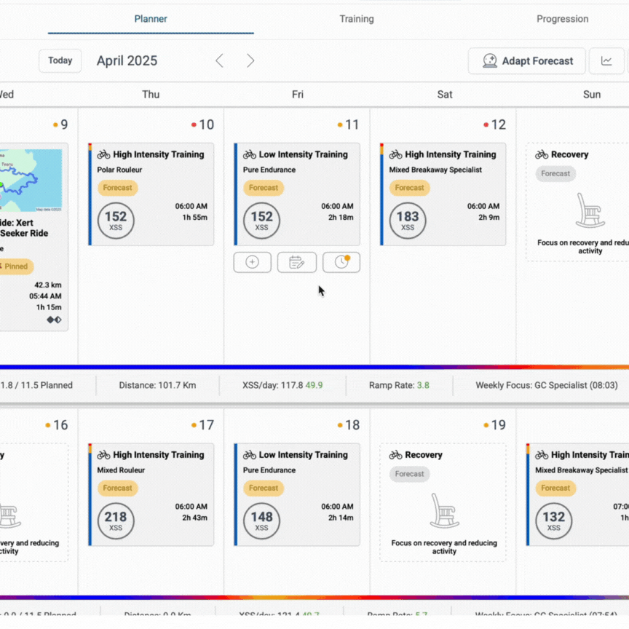The height and width of the screenshot is (629, 629).
Task: Click Forecast badge on Polar Rouleur card
Action: tap(117, 188)
